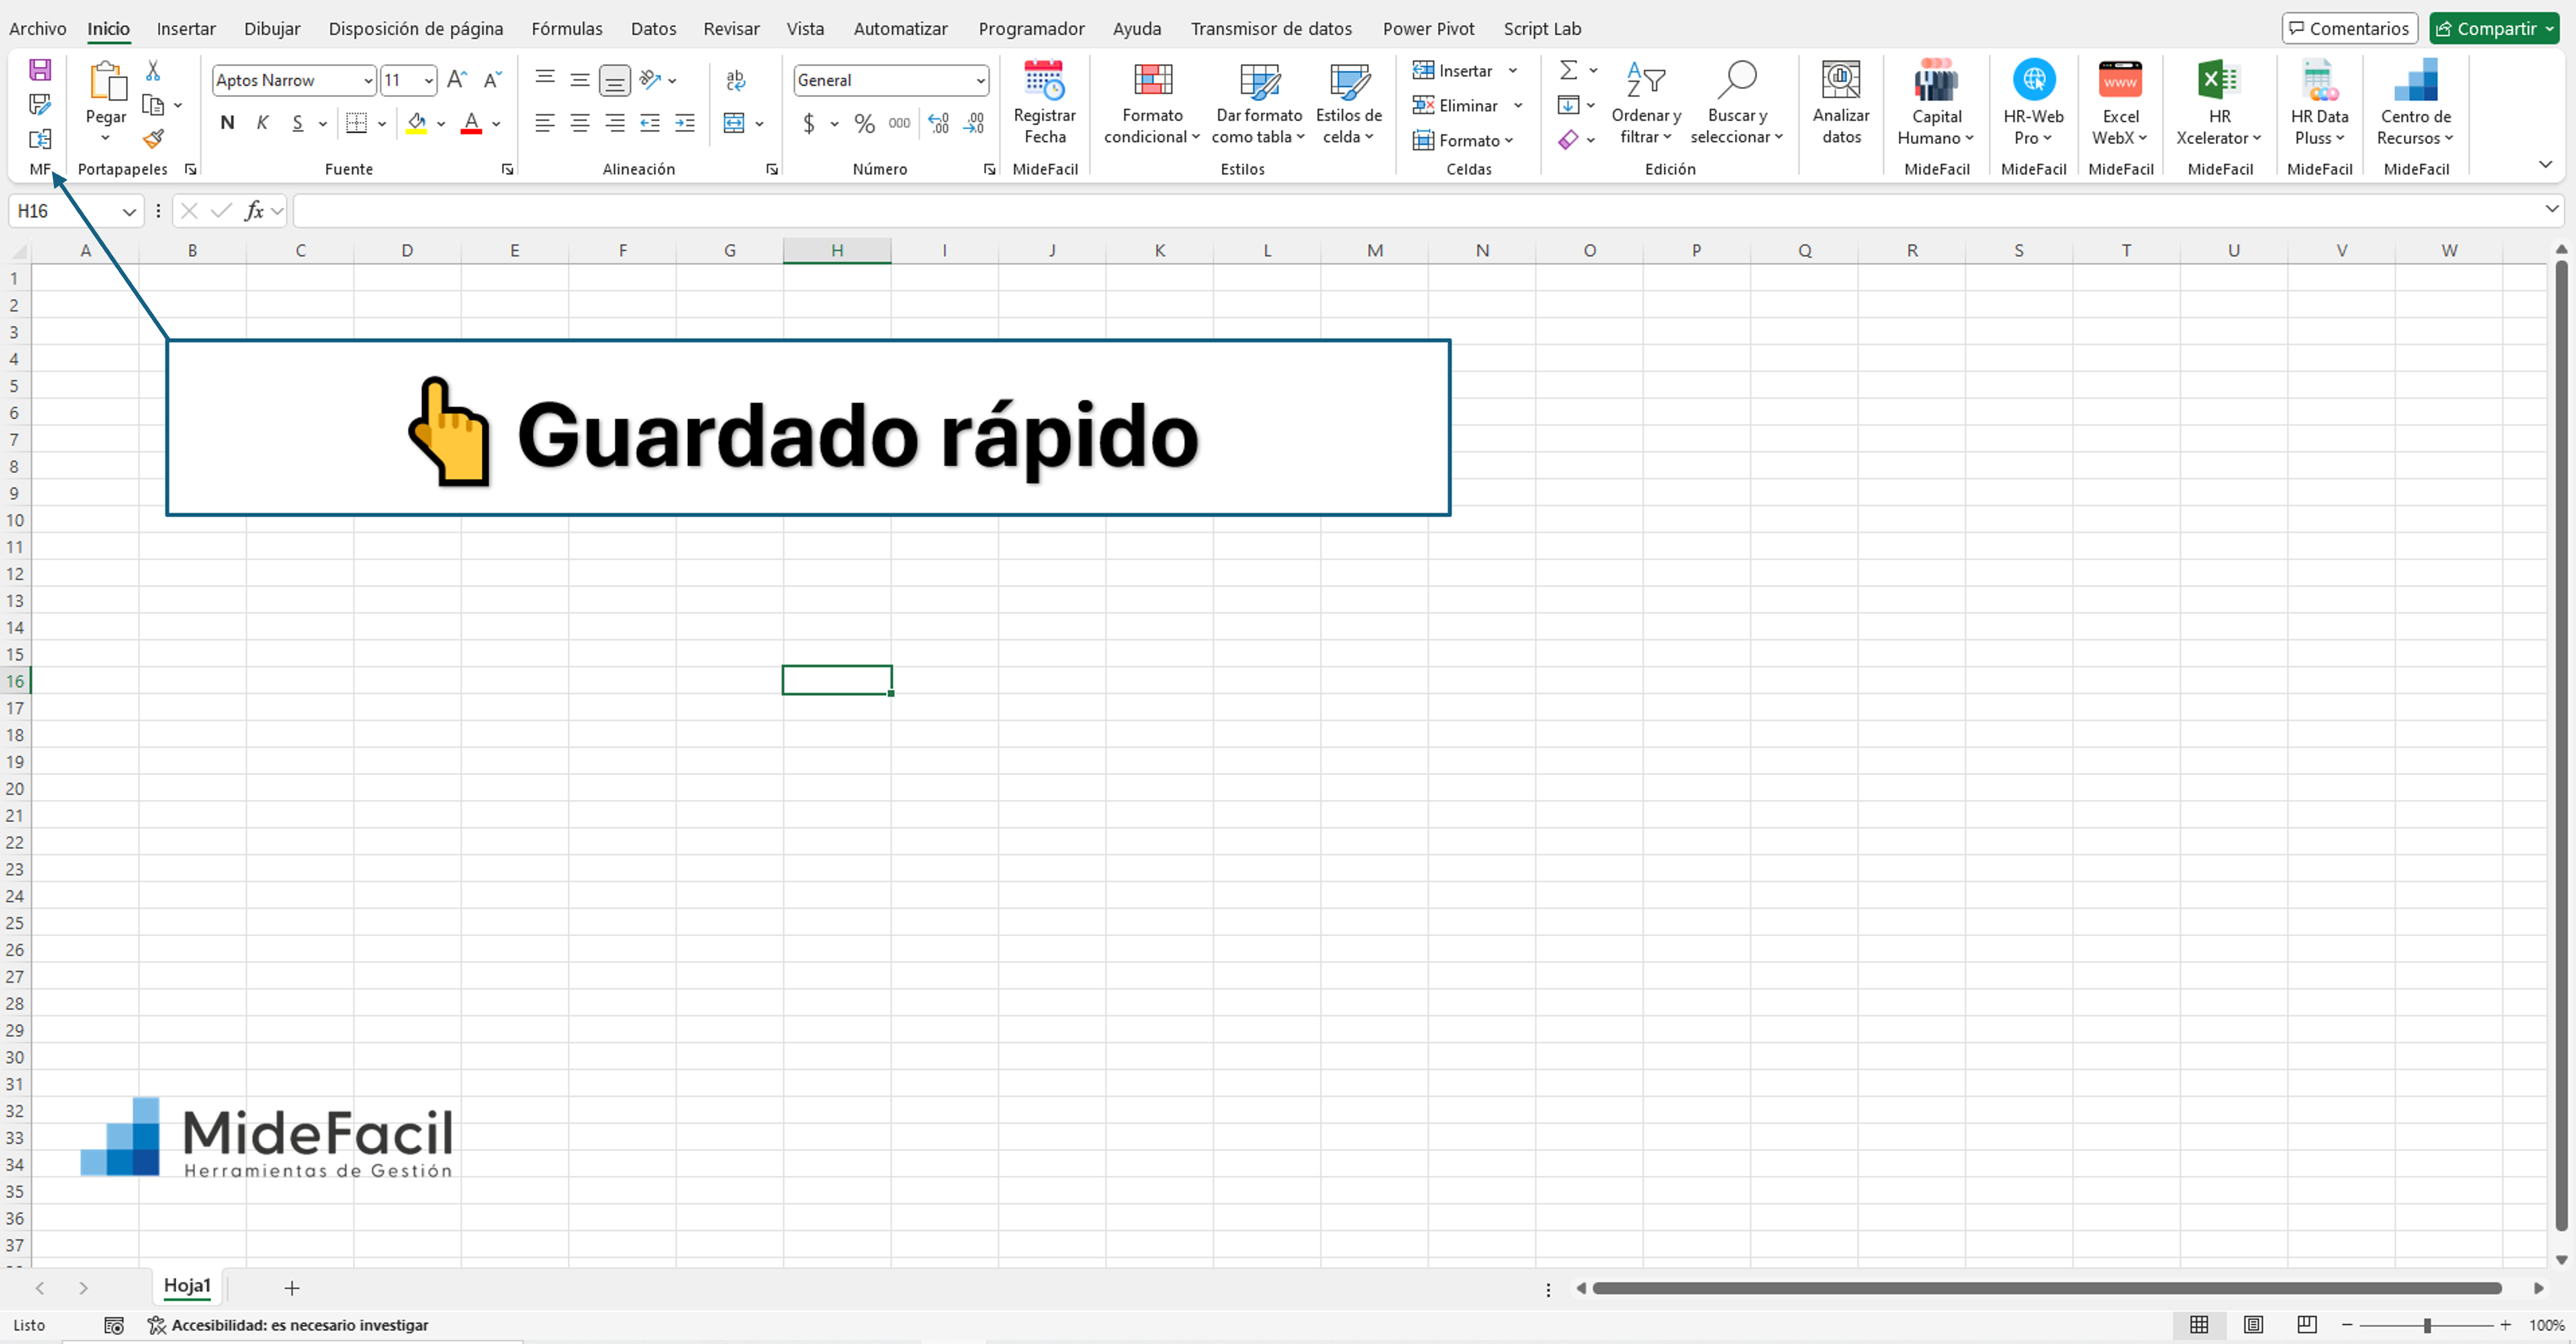The width and height of the screenshot is (2576, 1344).
Task: Expand the General number format dropdown
Action: 980,81
